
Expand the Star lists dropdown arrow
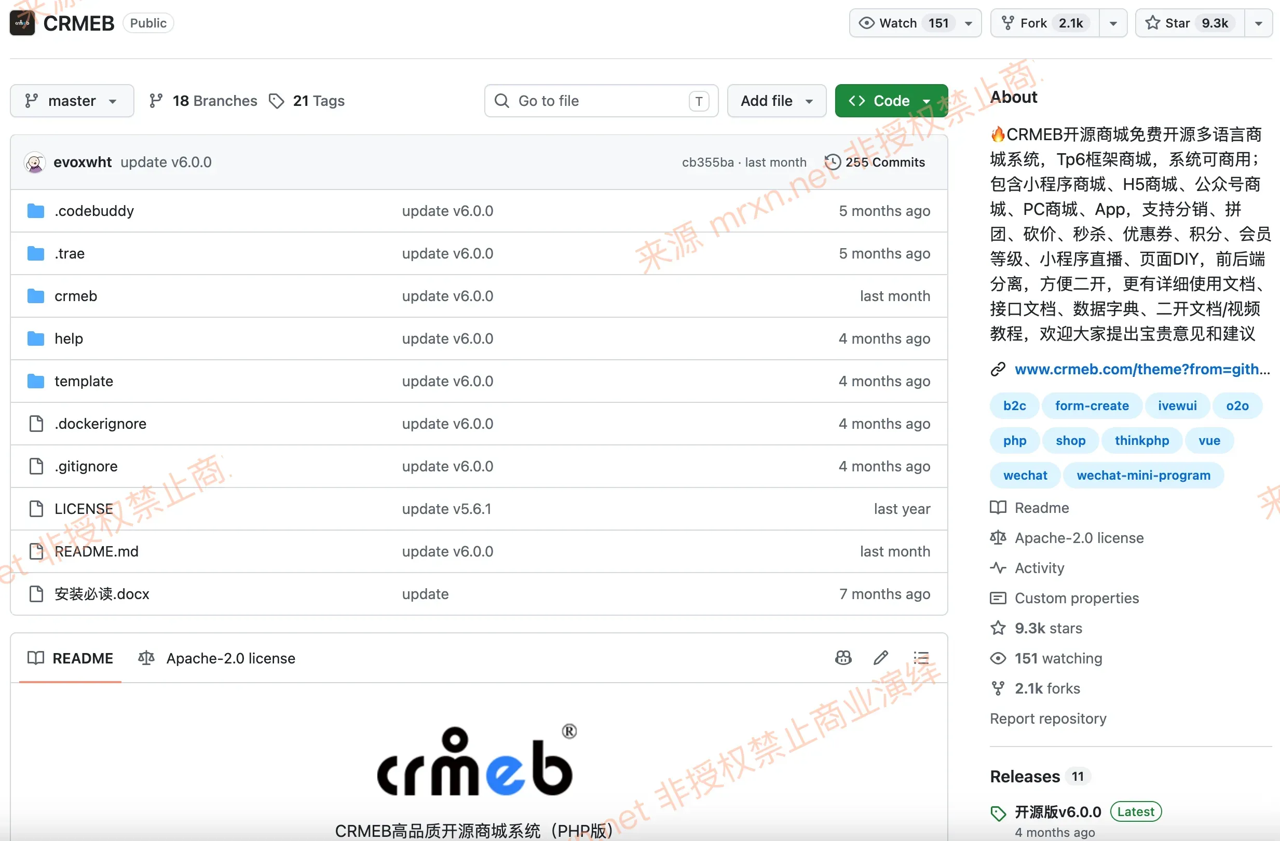tap(1259, 23)
